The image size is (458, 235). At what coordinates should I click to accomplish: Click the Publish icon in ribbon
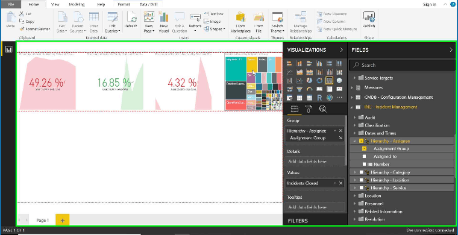[369, 20]
